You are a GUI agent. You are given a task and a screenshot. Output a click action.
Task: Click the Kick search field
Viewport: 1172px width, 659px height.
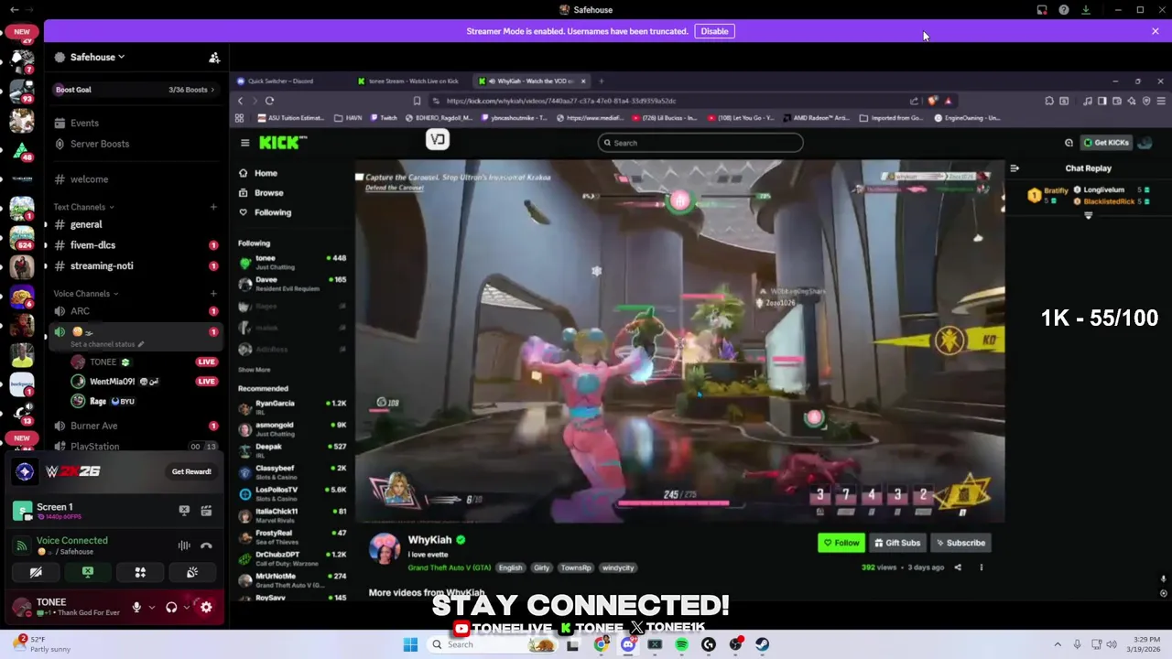(700, 143)
